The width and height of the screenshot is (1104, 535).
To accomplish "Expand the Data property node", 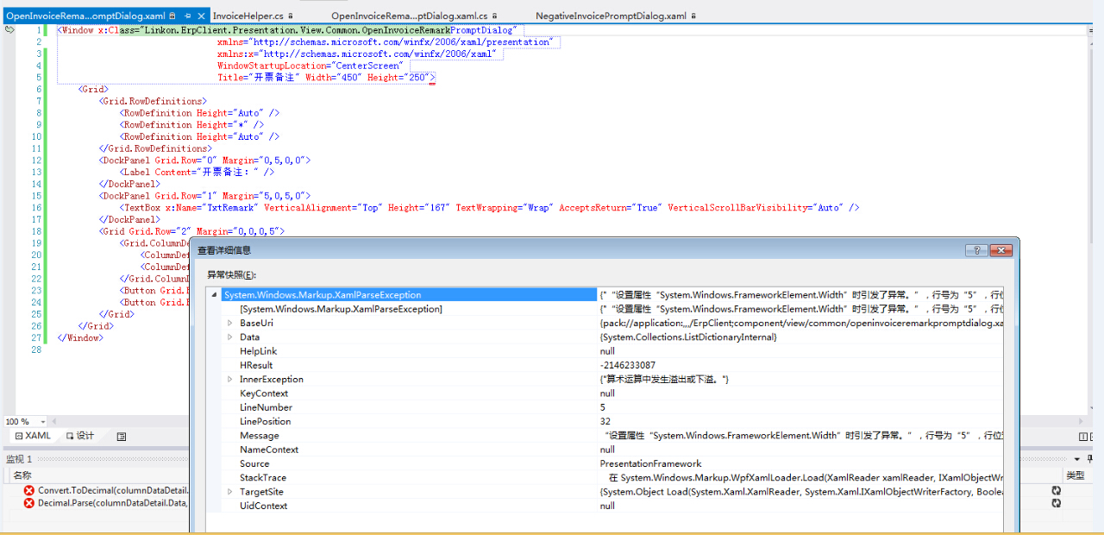I will (230, 337).
